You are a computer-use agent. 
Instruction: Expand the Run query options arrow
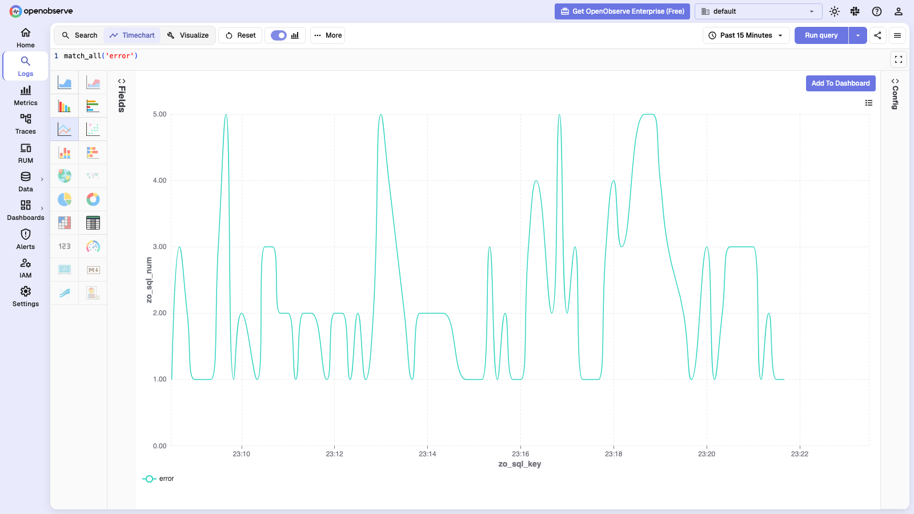[x=858, y=35]
